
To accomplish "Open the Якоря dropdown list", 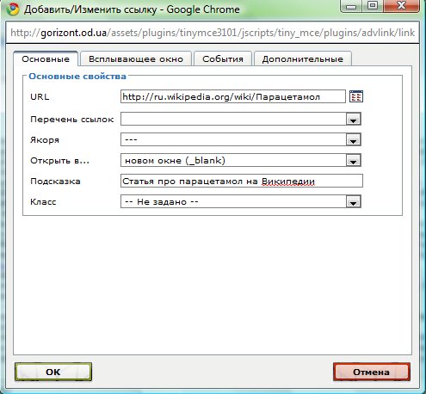I will (x=241, y=139).
